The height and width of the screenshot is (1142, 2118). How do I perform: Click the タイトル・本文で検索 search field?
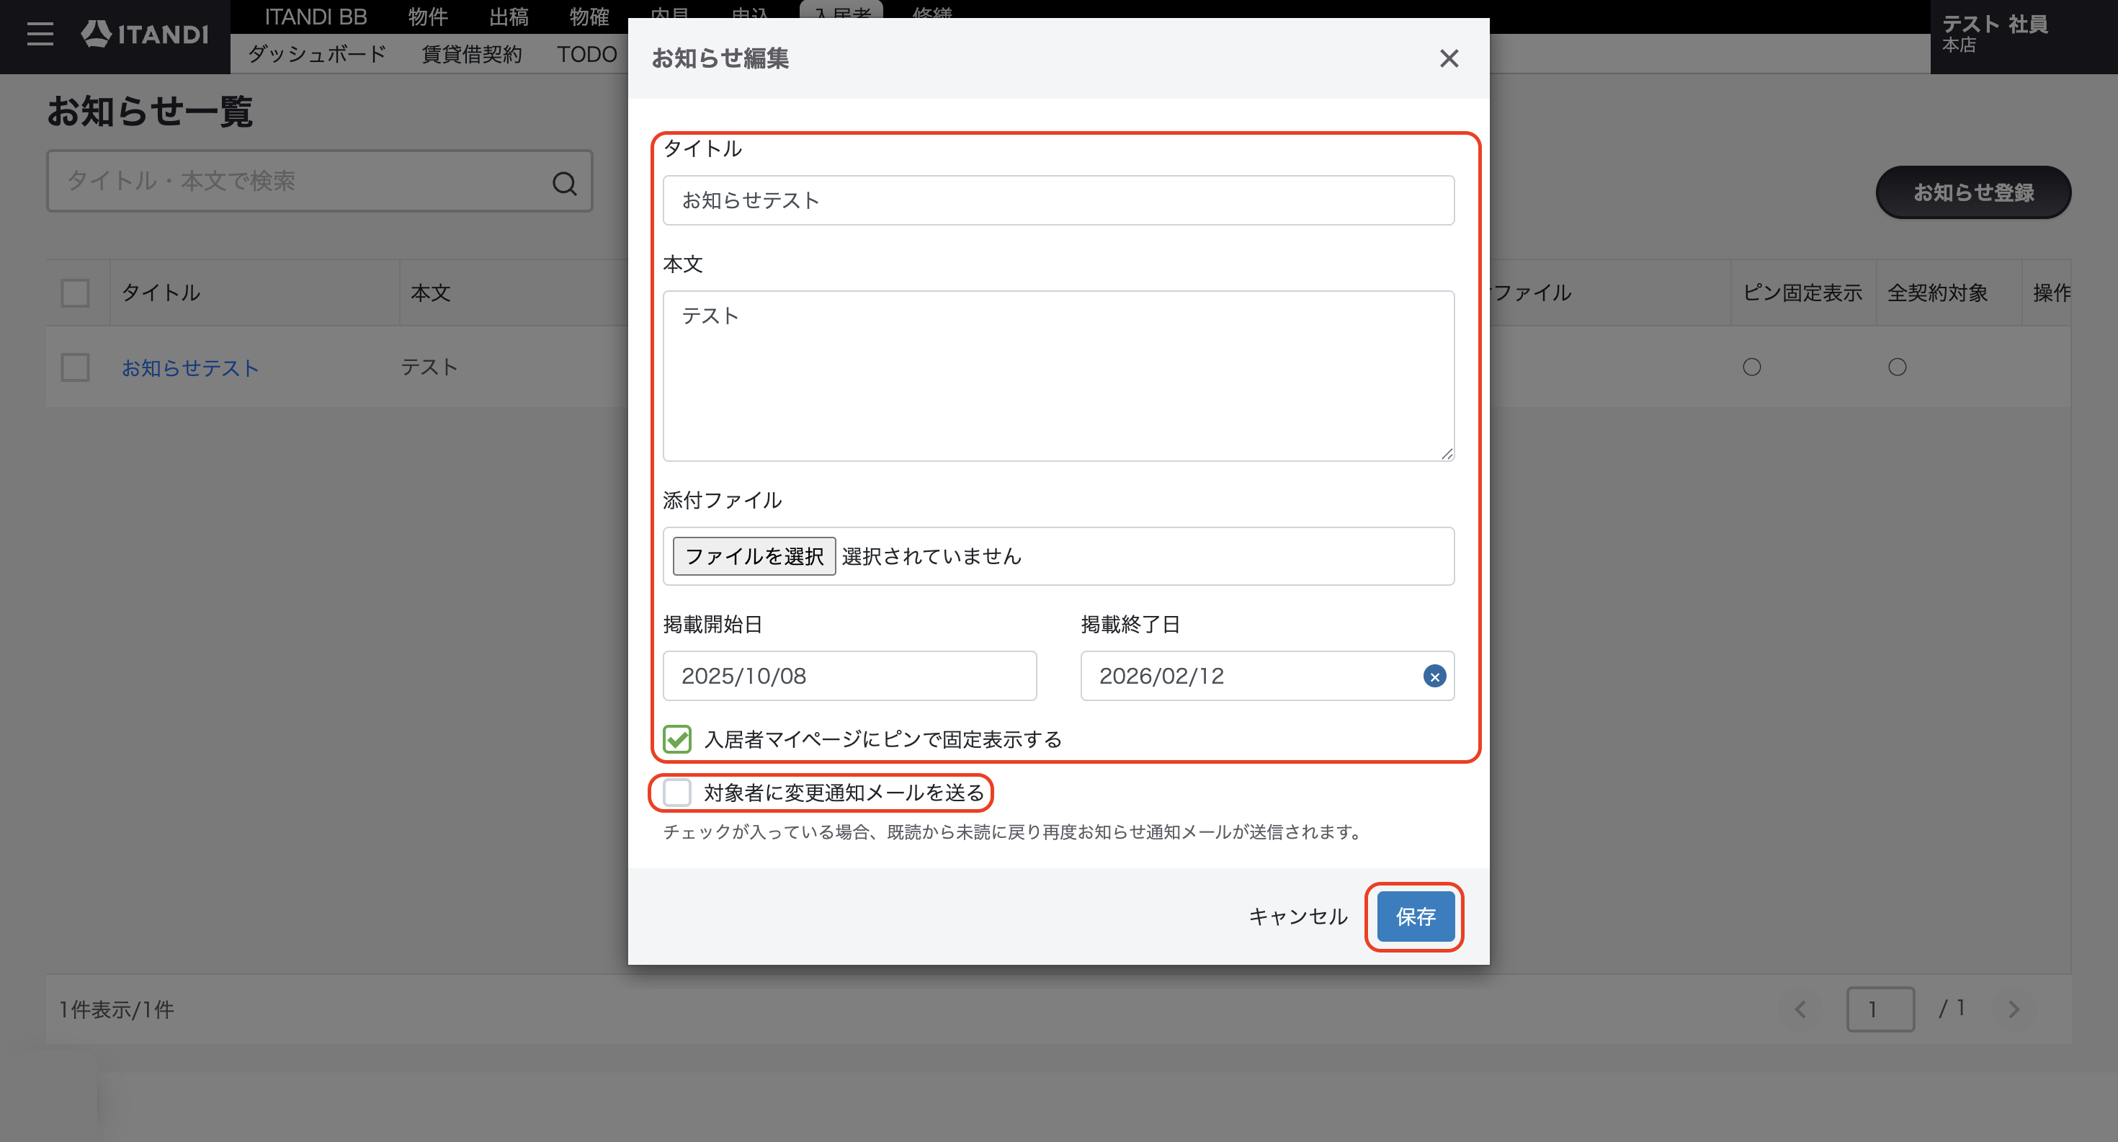coord(319,181)
